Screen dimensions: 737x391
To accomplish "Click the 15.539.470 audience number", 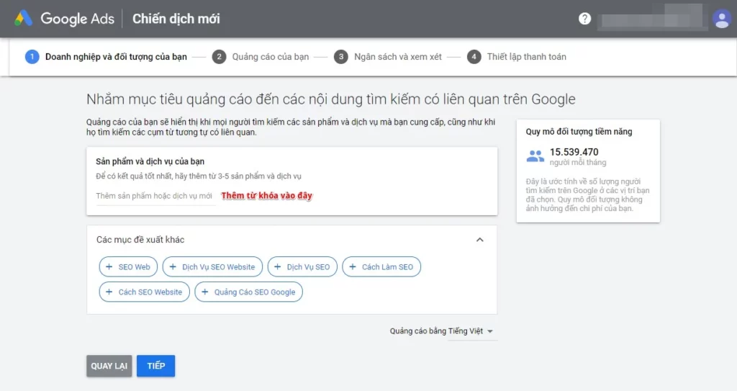I will 574,152.
